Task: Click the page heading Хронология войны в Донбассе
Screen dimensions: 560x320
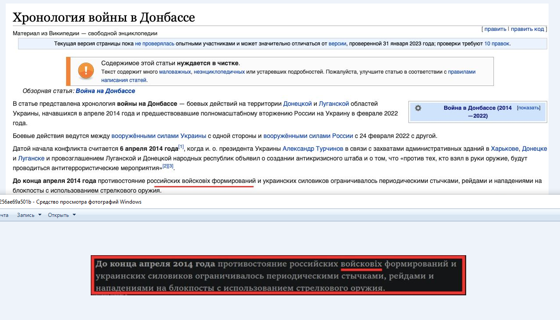Action: click(104, 17)
